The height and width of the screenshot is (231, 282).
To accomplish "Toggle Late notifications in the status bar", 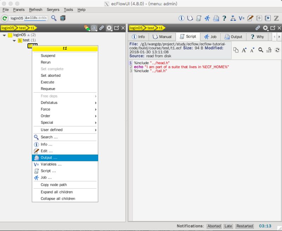I will tap(228, 226).
